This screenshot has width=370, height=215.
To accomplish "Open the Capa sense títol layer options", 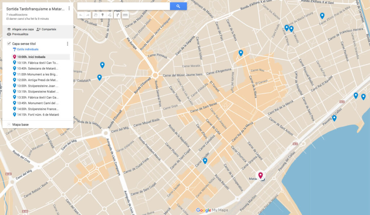I will click(x=67, y=44).
